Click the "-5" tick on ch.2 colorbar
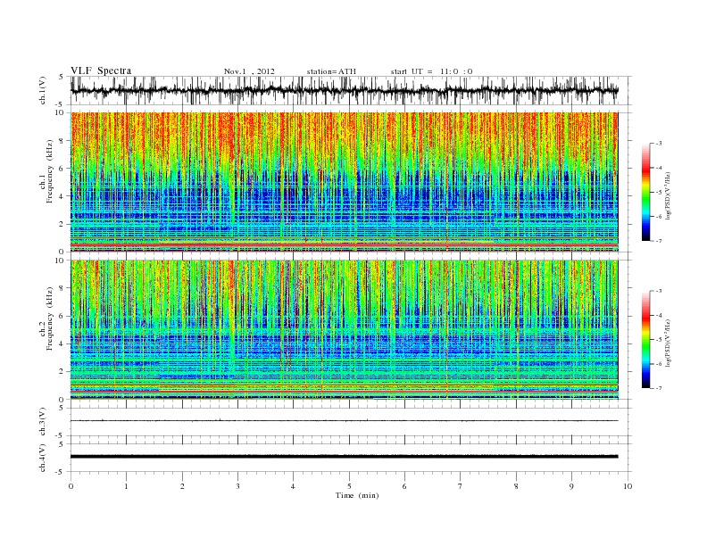Image resolution: width=707 pixels, height=546 pixels. (x=659, y=340)
